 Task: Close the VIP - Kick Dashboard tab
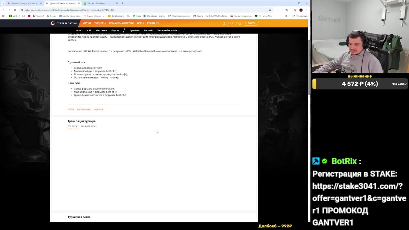[x=117, y=3]
